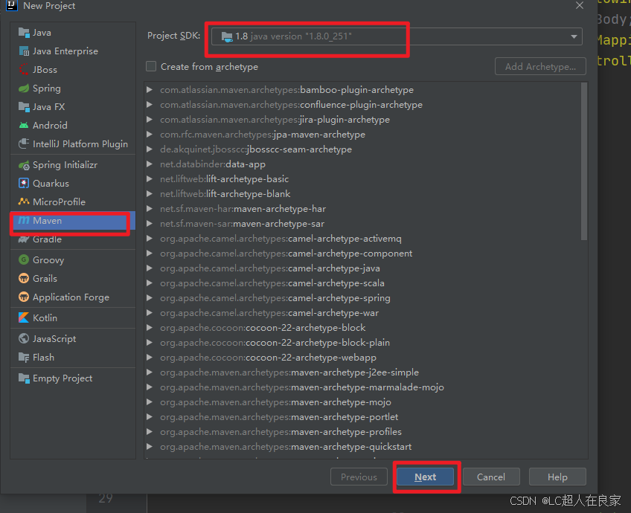
Task: Expand net.databinder data-app node
Action: (150, 164)
